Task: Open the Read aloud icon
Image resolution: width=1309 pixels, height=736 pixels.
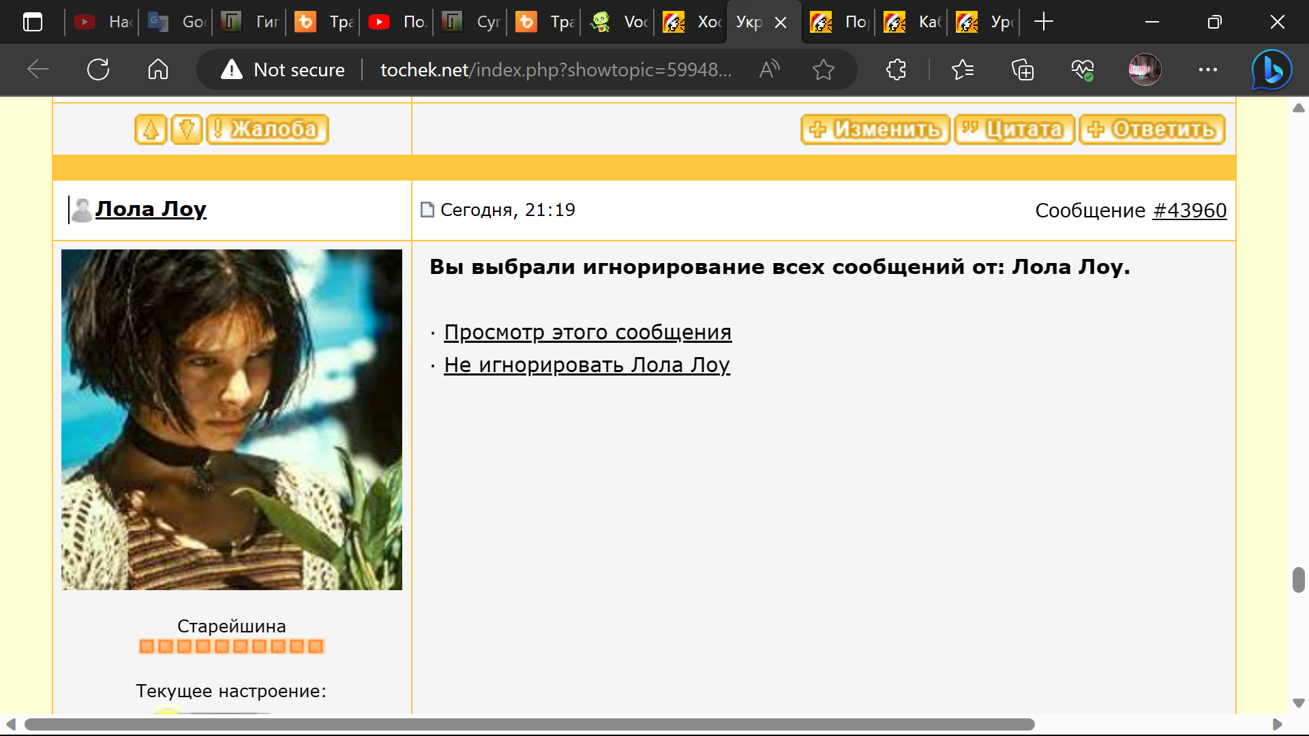Action: pyautogui.click(x=770, y=70)
